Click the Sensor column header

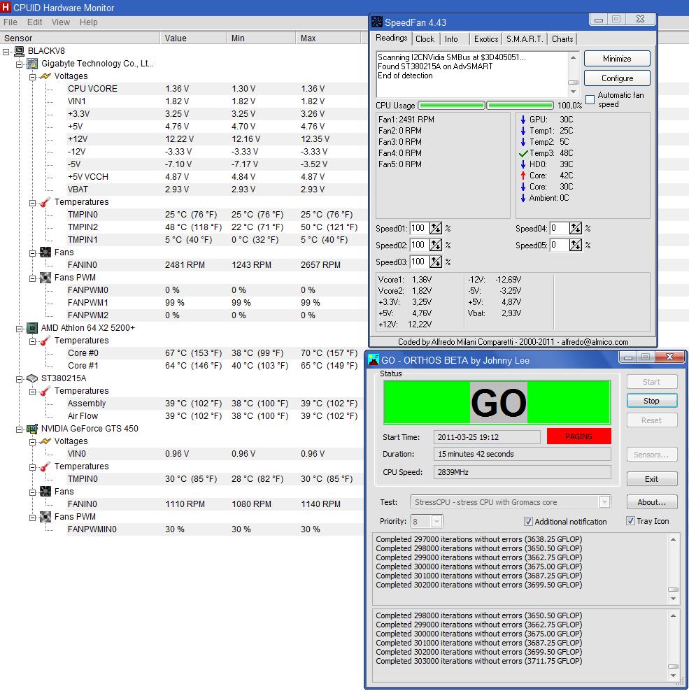(80, 38)
